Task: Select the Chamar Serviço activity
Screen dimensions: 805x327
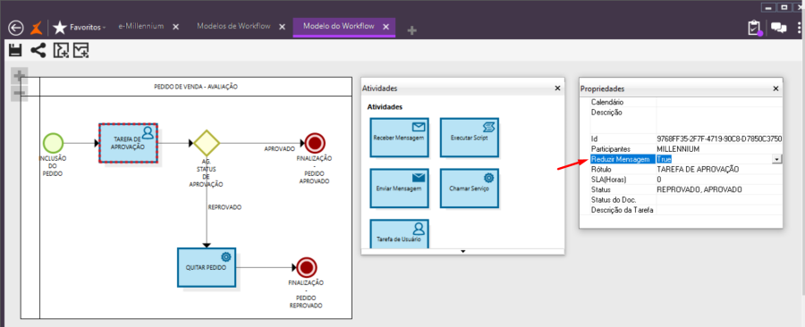Action: tap(470, 189)
